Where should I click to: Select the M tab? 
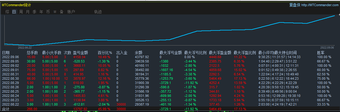tap(55, 12)
